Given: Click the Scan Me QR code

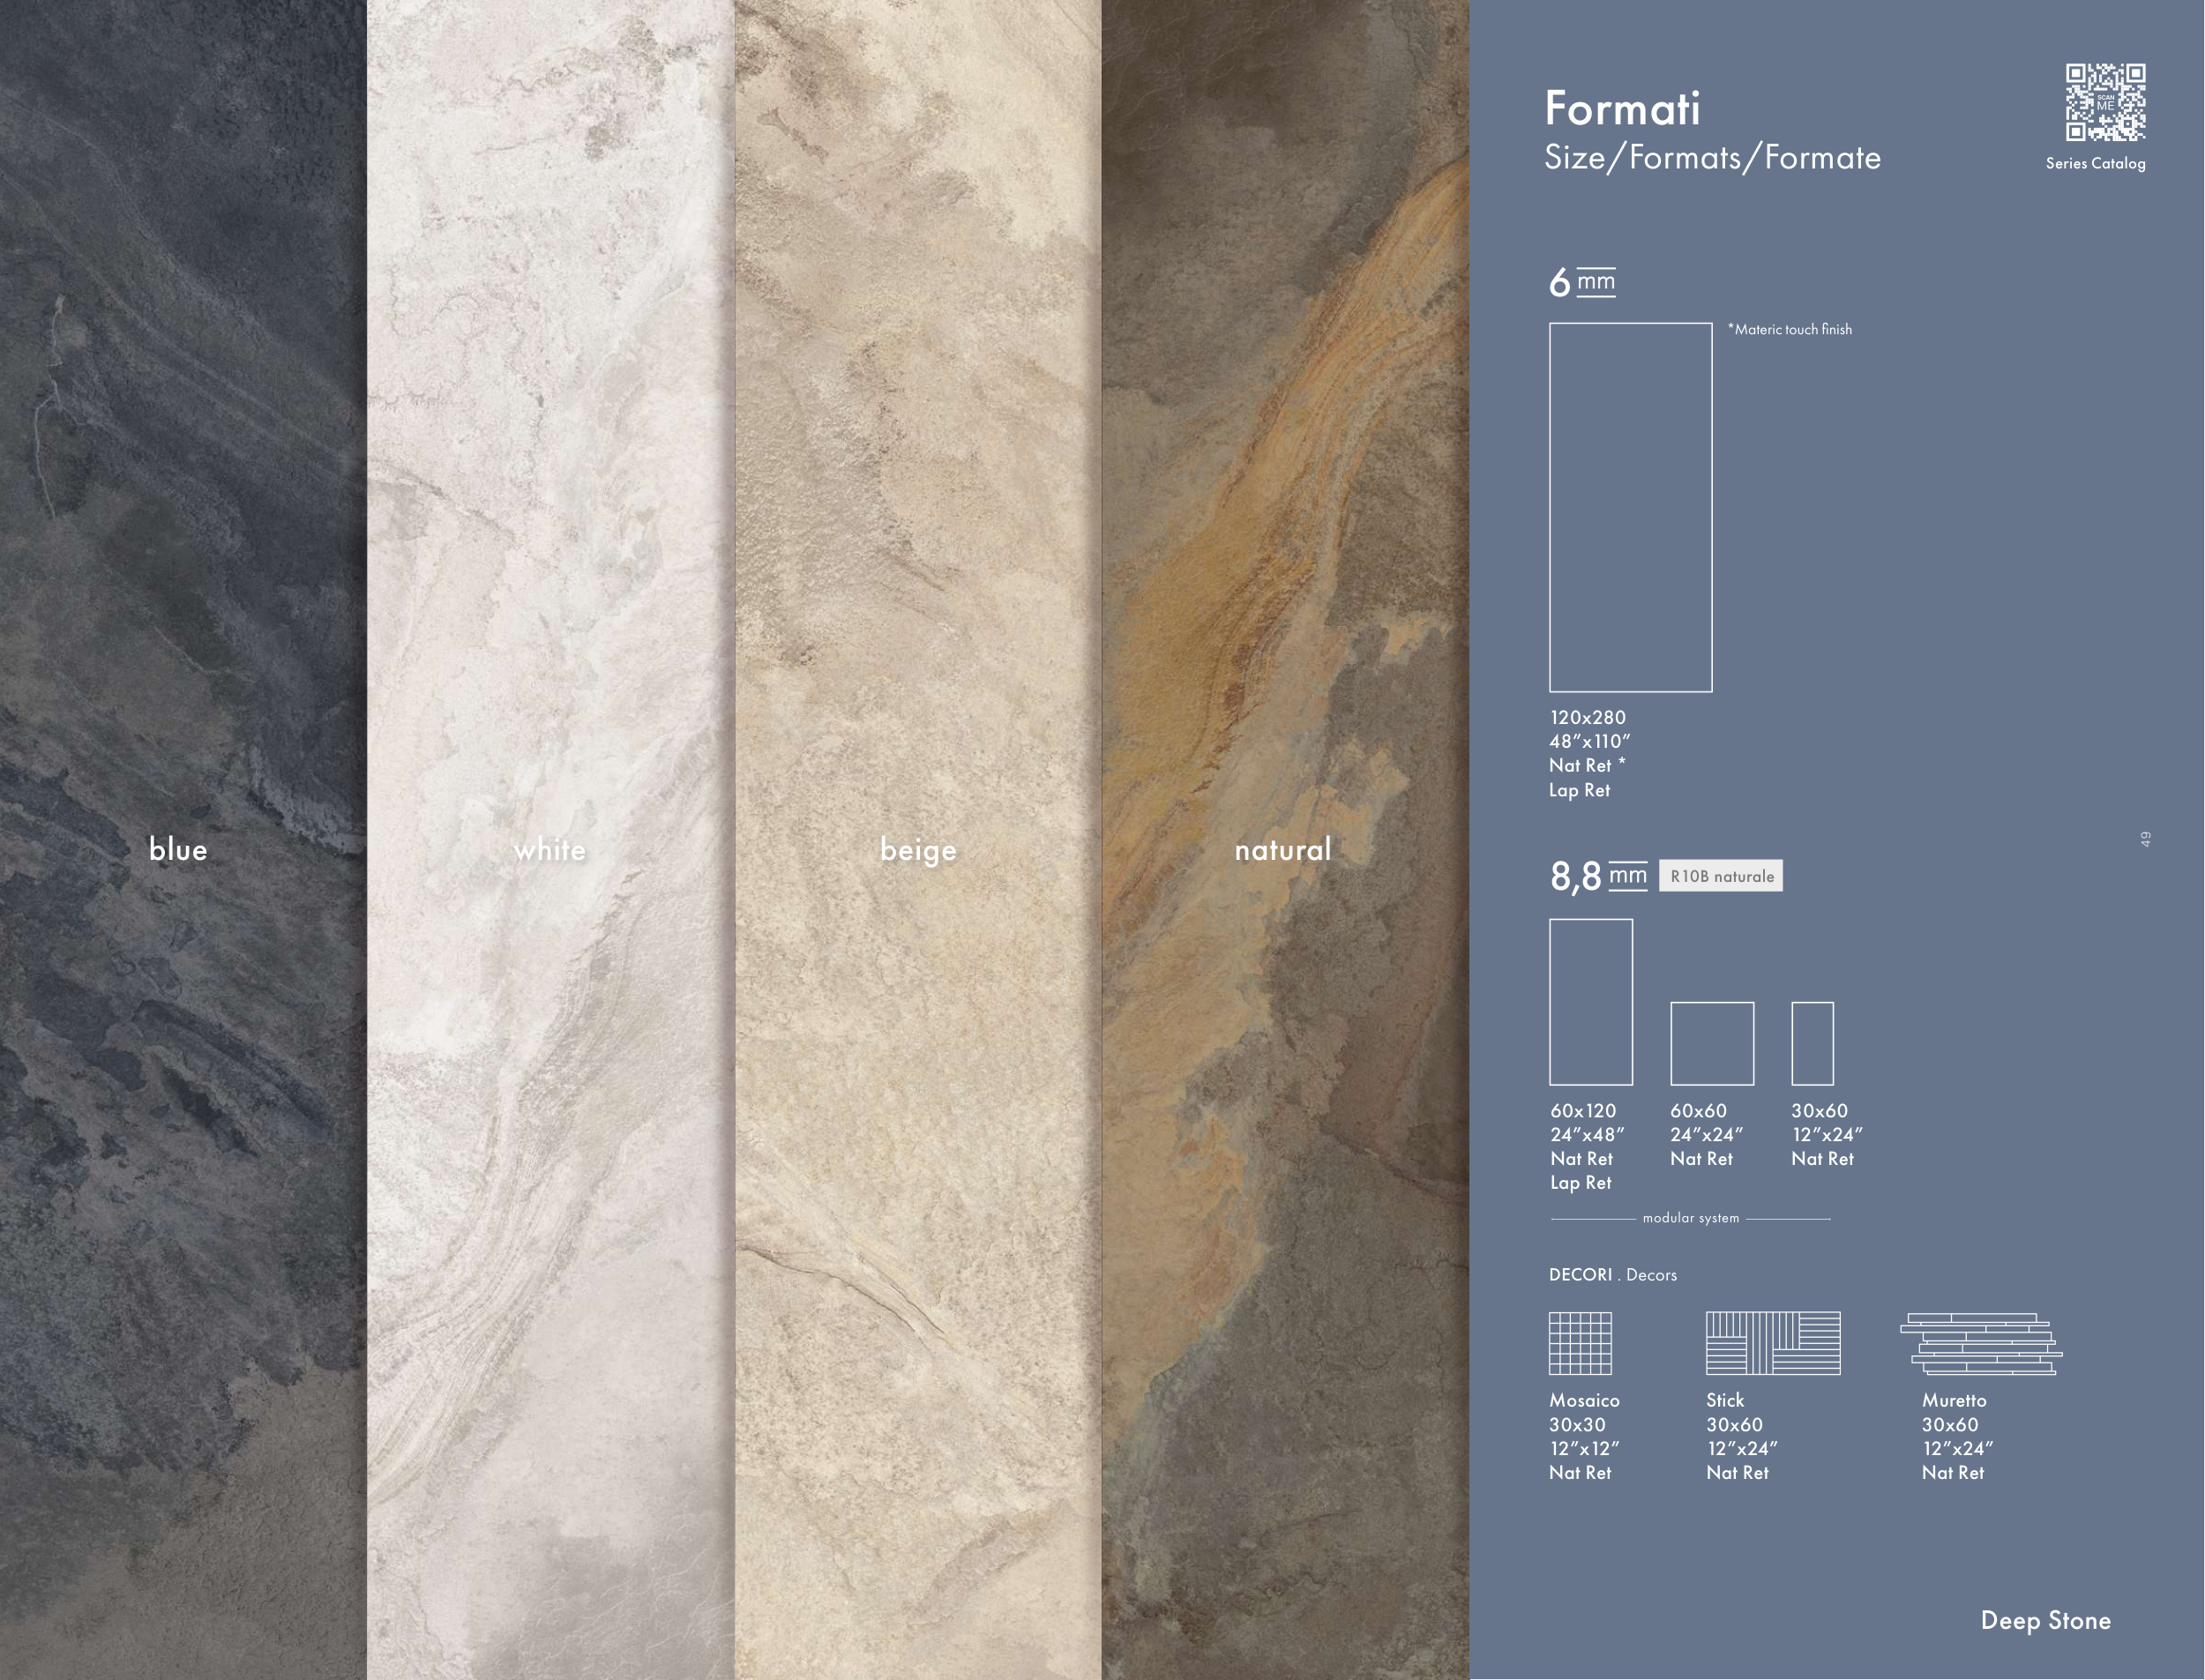Looking at the screenshot, I should (x=2105, y=102).
